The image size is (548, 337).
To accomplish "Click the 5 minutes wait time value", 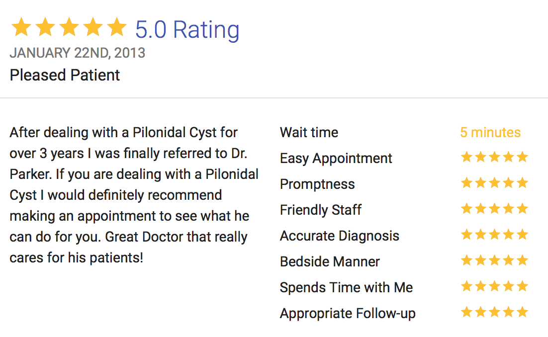I will (x=490, y=133).
